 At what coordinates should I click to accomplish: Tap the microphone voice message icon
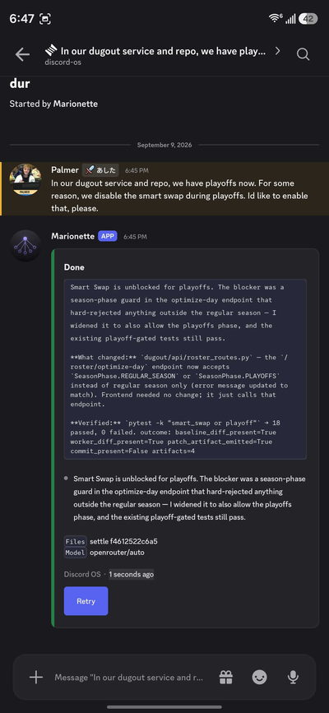293,678
